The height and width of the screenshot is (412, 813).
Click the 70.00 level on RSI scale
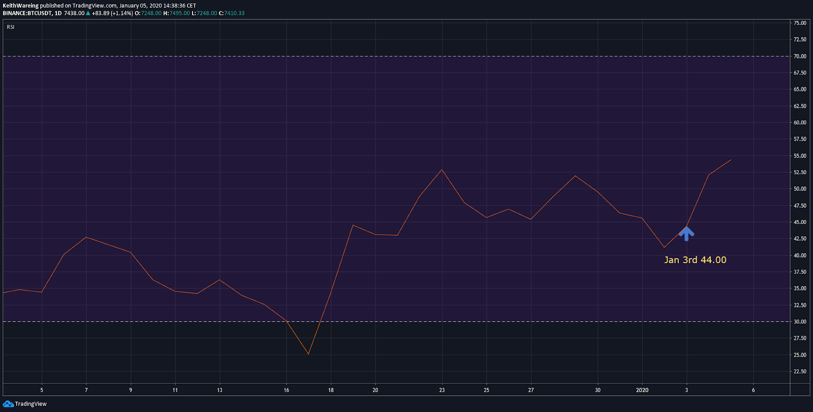coord(800,56)
